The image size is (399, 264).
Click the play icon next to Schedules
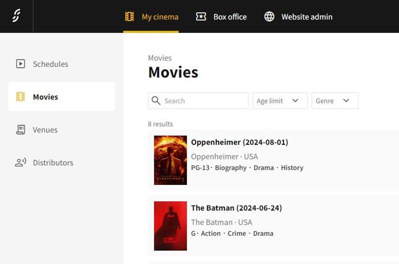coord(20,64)
